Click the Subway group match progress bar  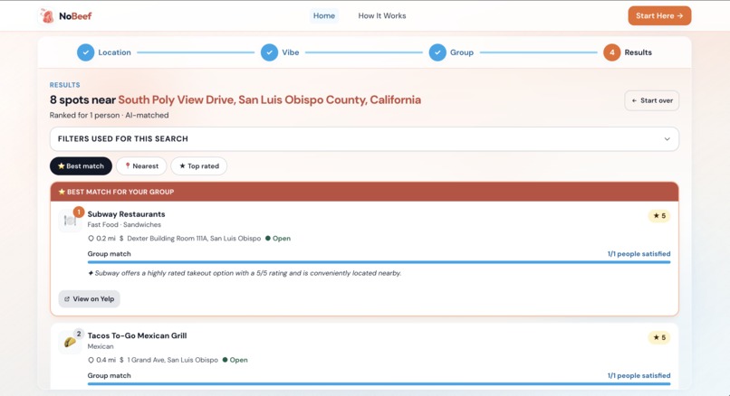click(x=379, y=262)
